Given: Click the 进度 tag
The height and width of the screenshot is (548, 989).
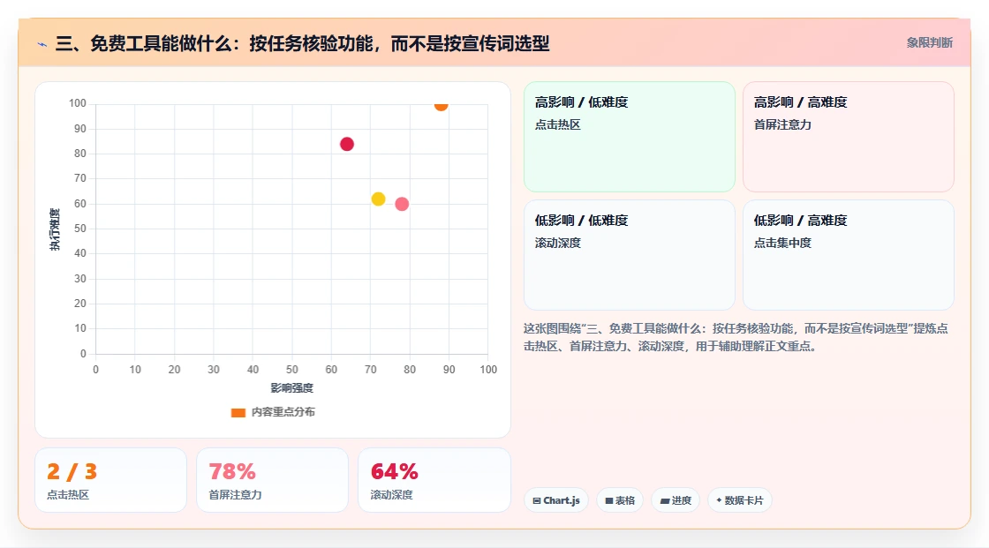Looking at the screenshot, I should [676, 500].
